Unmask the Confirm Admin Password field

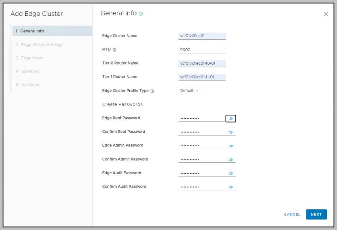pos(231,160)
